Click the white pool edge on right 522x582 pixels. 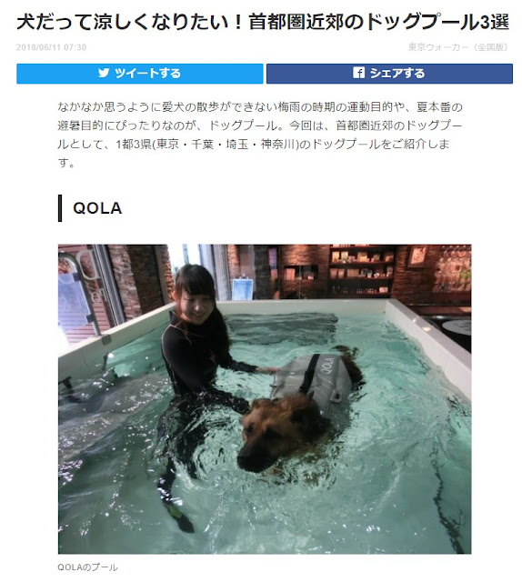pos(427,342)
